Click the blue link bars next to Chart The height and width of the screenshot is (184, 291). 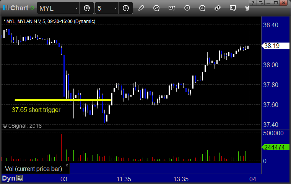[6, 8]
